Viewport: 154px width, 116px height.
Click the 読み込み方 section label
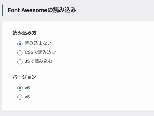coord(24,33)
